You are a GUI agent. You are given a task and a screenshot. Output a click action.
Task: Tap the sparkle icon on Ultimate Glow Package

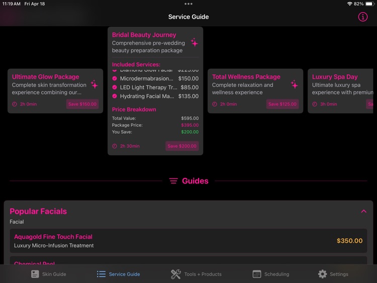(x=95, y=84)
